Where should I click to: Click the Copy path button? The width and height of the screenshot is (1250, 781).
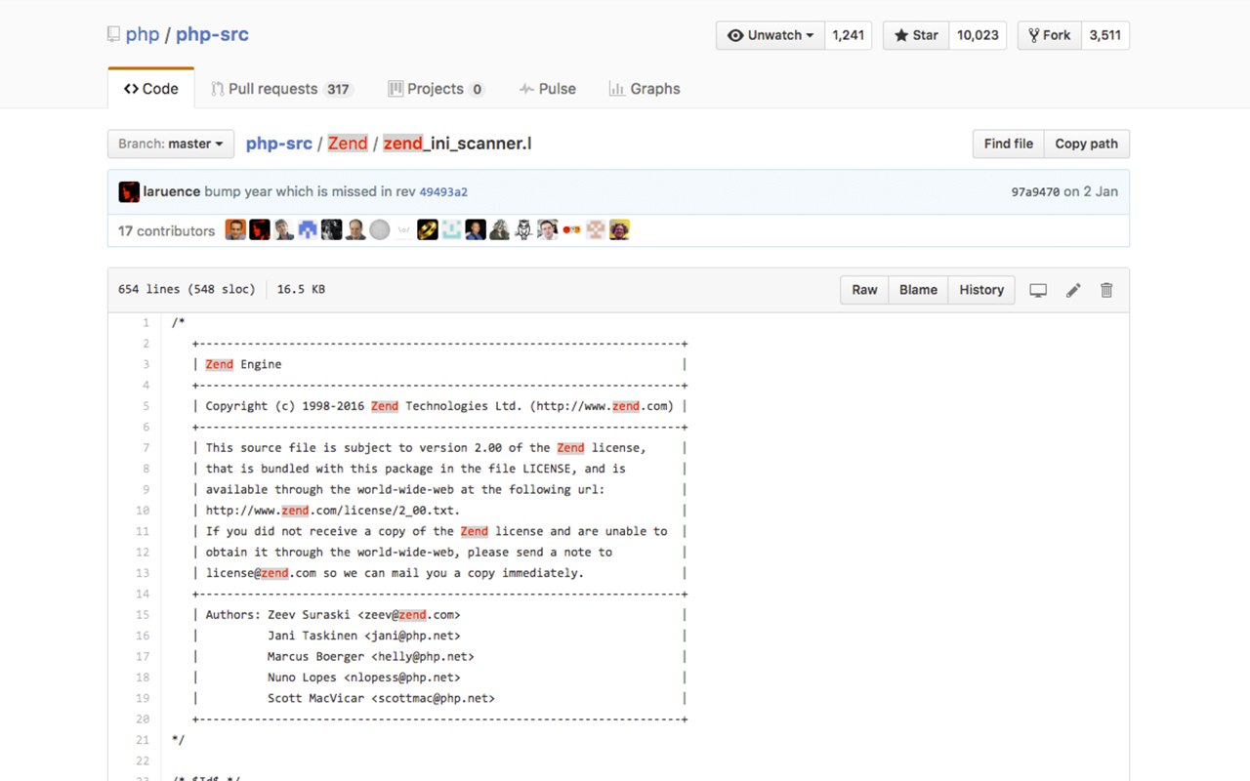[x=1086, y=144]
